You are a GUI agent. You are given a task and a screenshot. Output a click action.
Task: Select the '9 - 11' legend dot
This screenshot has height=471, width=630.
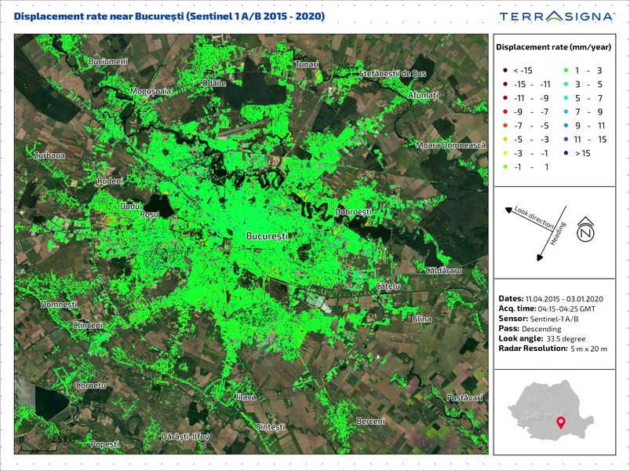[x=566, y=126]
